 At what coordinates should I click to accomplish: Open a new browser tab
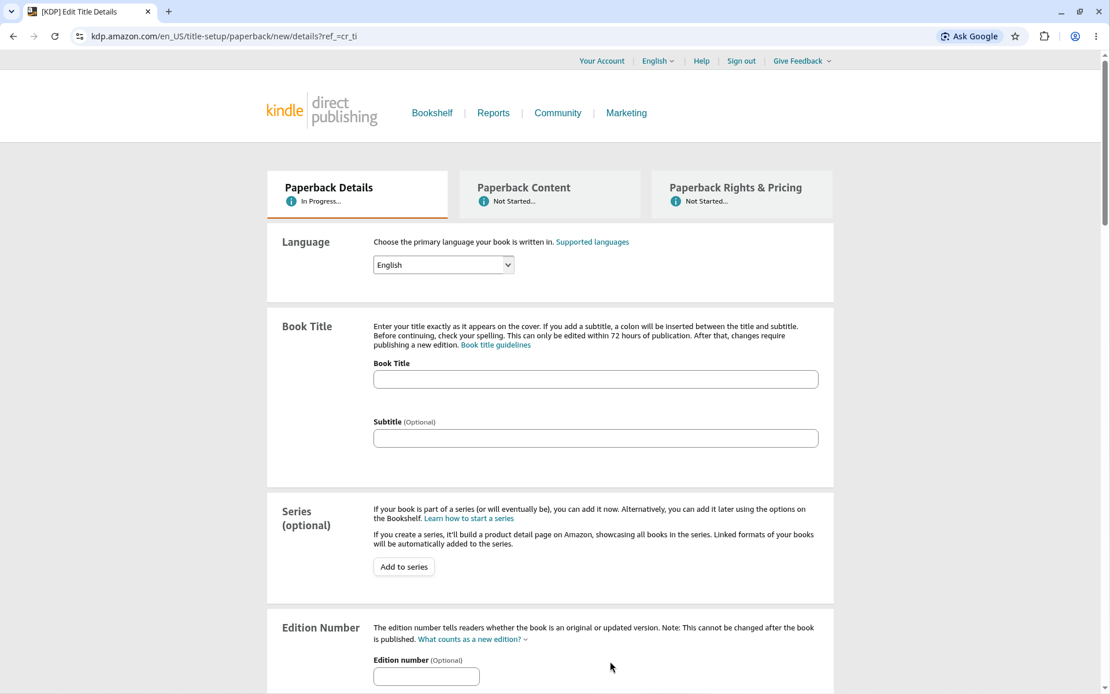[x=169, y=12]
